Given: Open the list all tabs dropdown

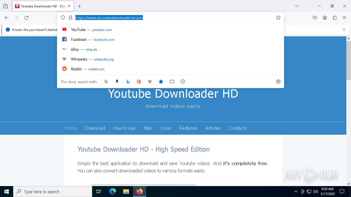Looking at the screenshot, I should [297, 6].
